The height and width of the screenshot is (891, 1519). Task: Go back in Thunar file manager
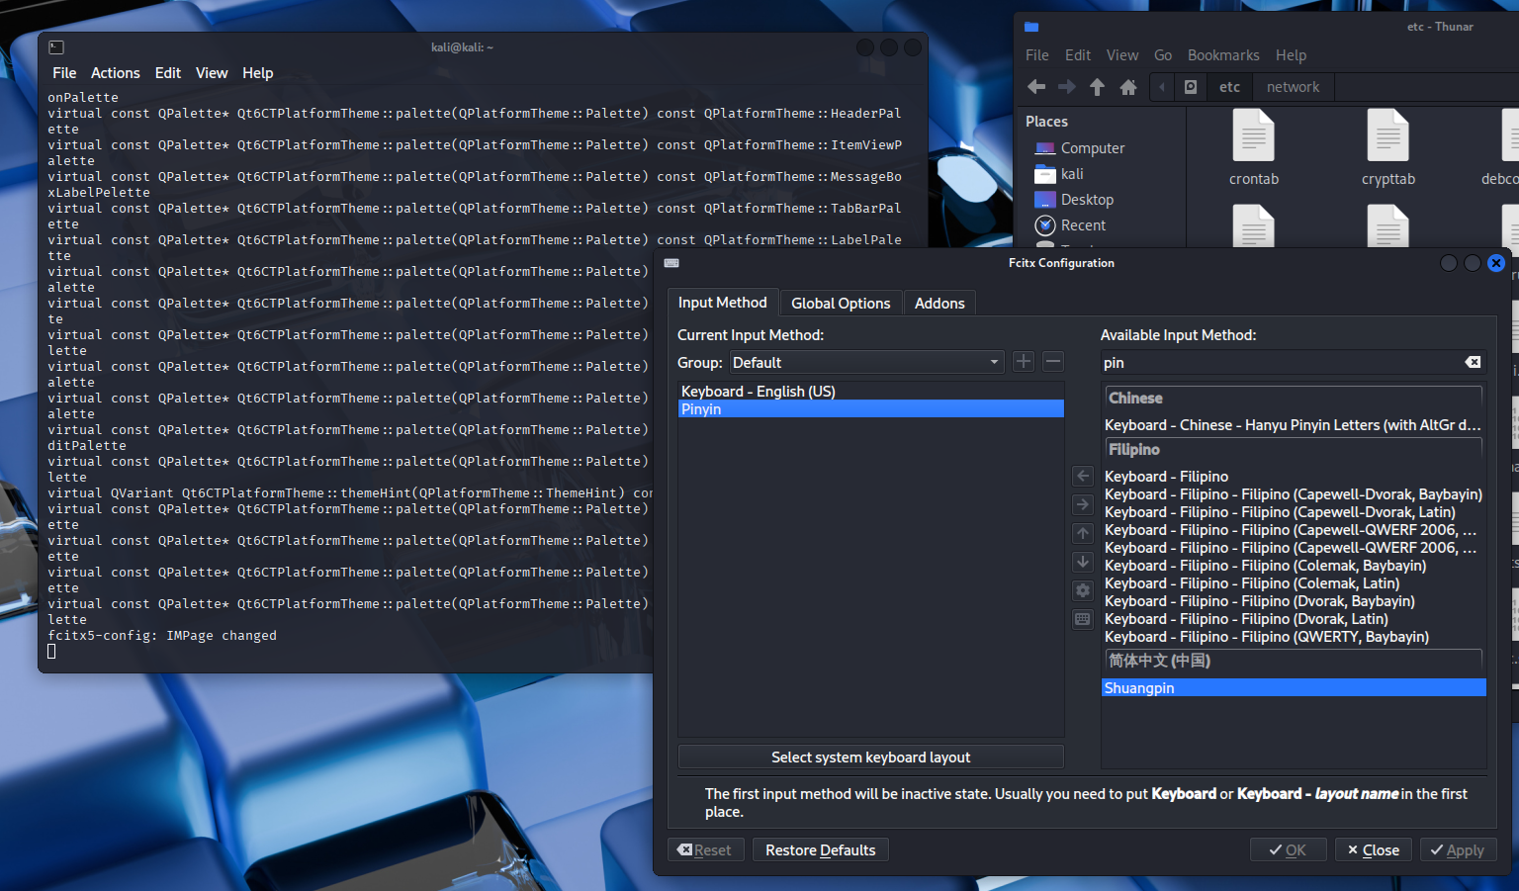click(x=1036, y=87)
